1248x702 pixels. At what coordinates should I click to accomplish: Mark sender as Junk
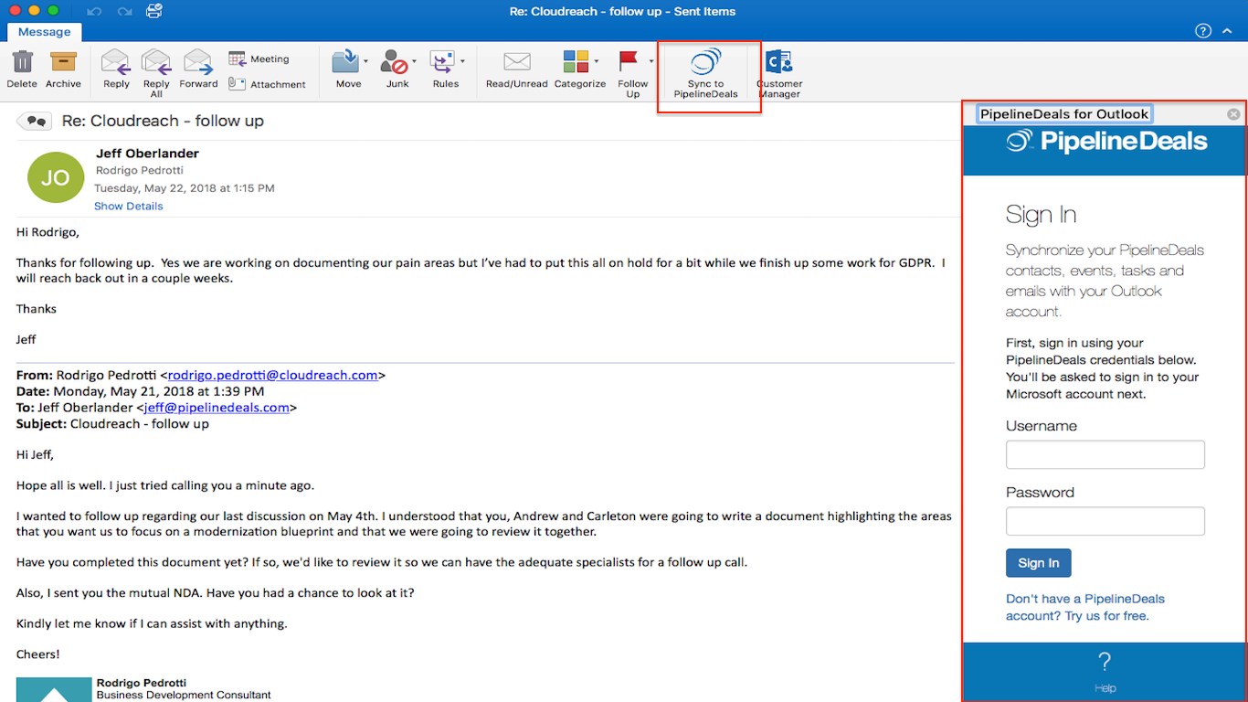(x=396, y=69)
